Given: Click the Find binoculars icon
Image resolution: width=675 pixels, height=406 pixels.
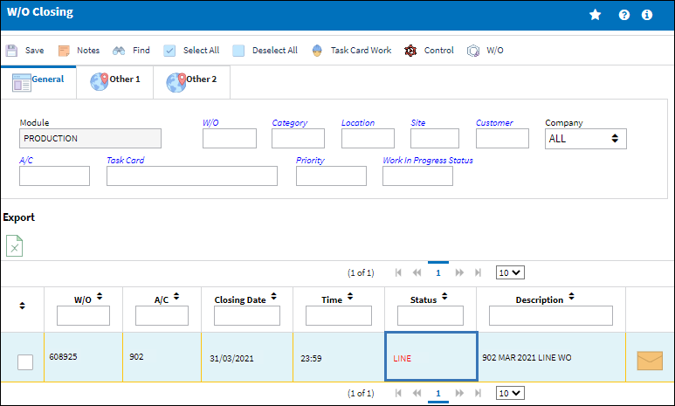Looking at the screenshot, I should [119, 51].
